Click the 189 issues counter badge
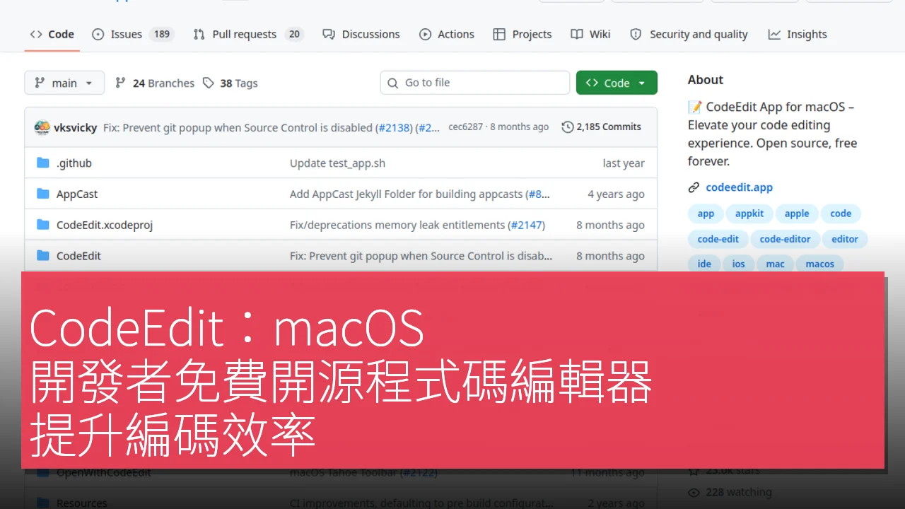The width and height of the screenshot is (905, 509). click(162, 34)
